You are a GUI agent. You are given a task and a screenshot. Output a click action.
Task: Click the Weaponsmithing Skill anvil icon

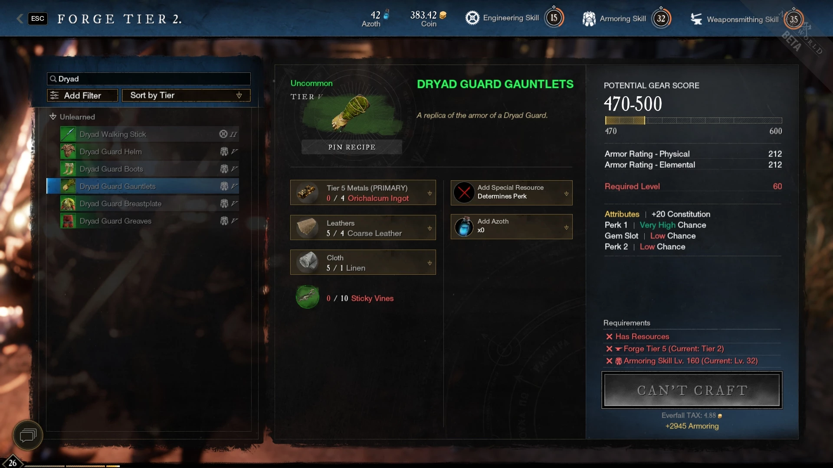(696, 19)
